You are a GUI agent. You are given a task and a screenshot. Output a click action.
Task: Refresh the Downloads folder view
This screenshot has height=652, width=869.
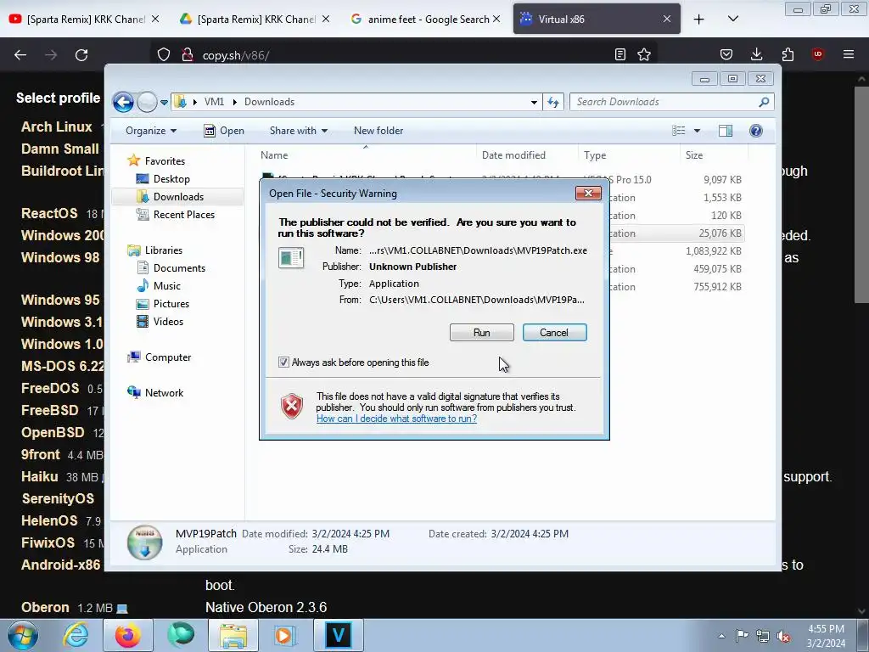coord(553,102)
